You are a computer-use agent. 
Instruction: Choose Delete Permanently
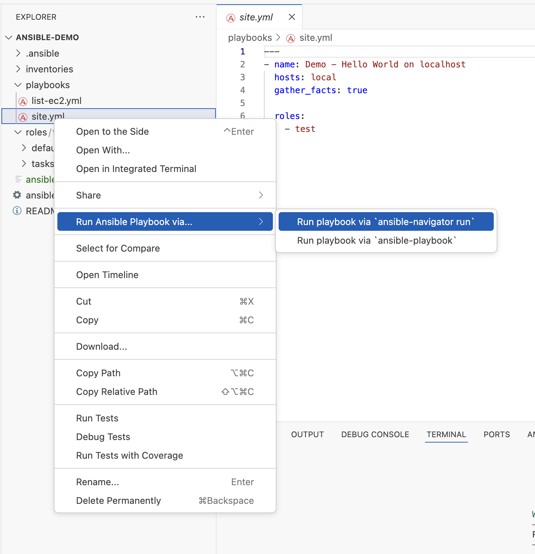click(165, 501)
